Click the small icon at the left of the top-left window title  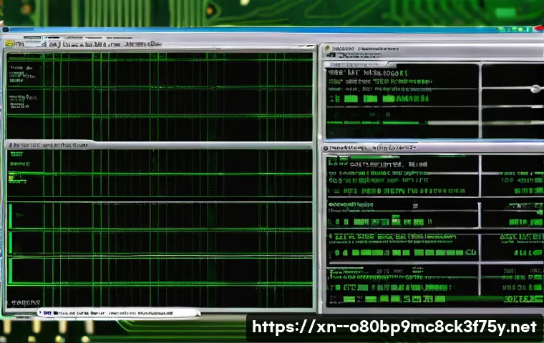pos(10,44)
